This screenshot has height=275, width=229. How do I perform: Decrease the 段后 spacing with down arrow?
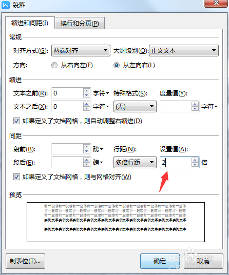(86, 165)
